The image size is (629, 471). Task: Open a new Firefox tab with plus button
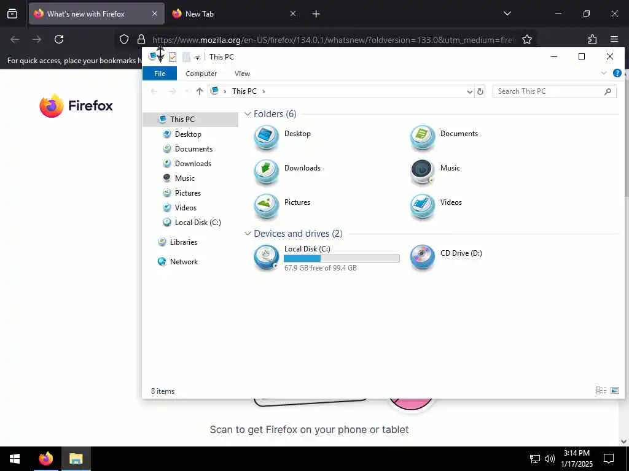[316, 14]
